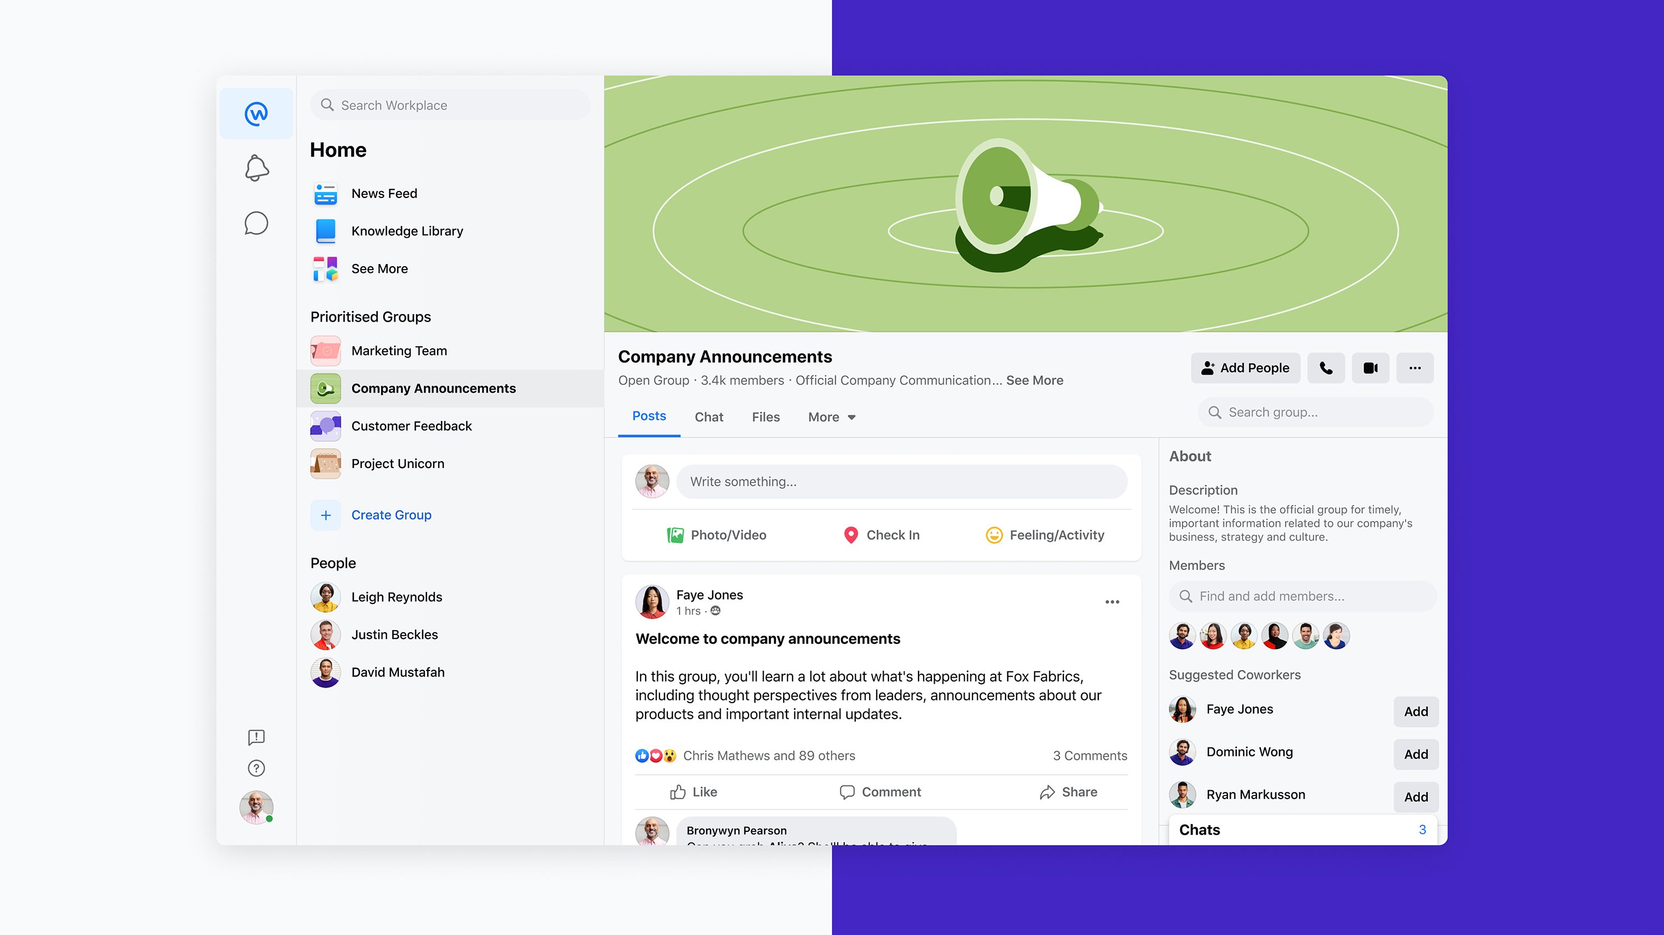
Task: Click the Workplace logo home icon
Action: [256, 114]
